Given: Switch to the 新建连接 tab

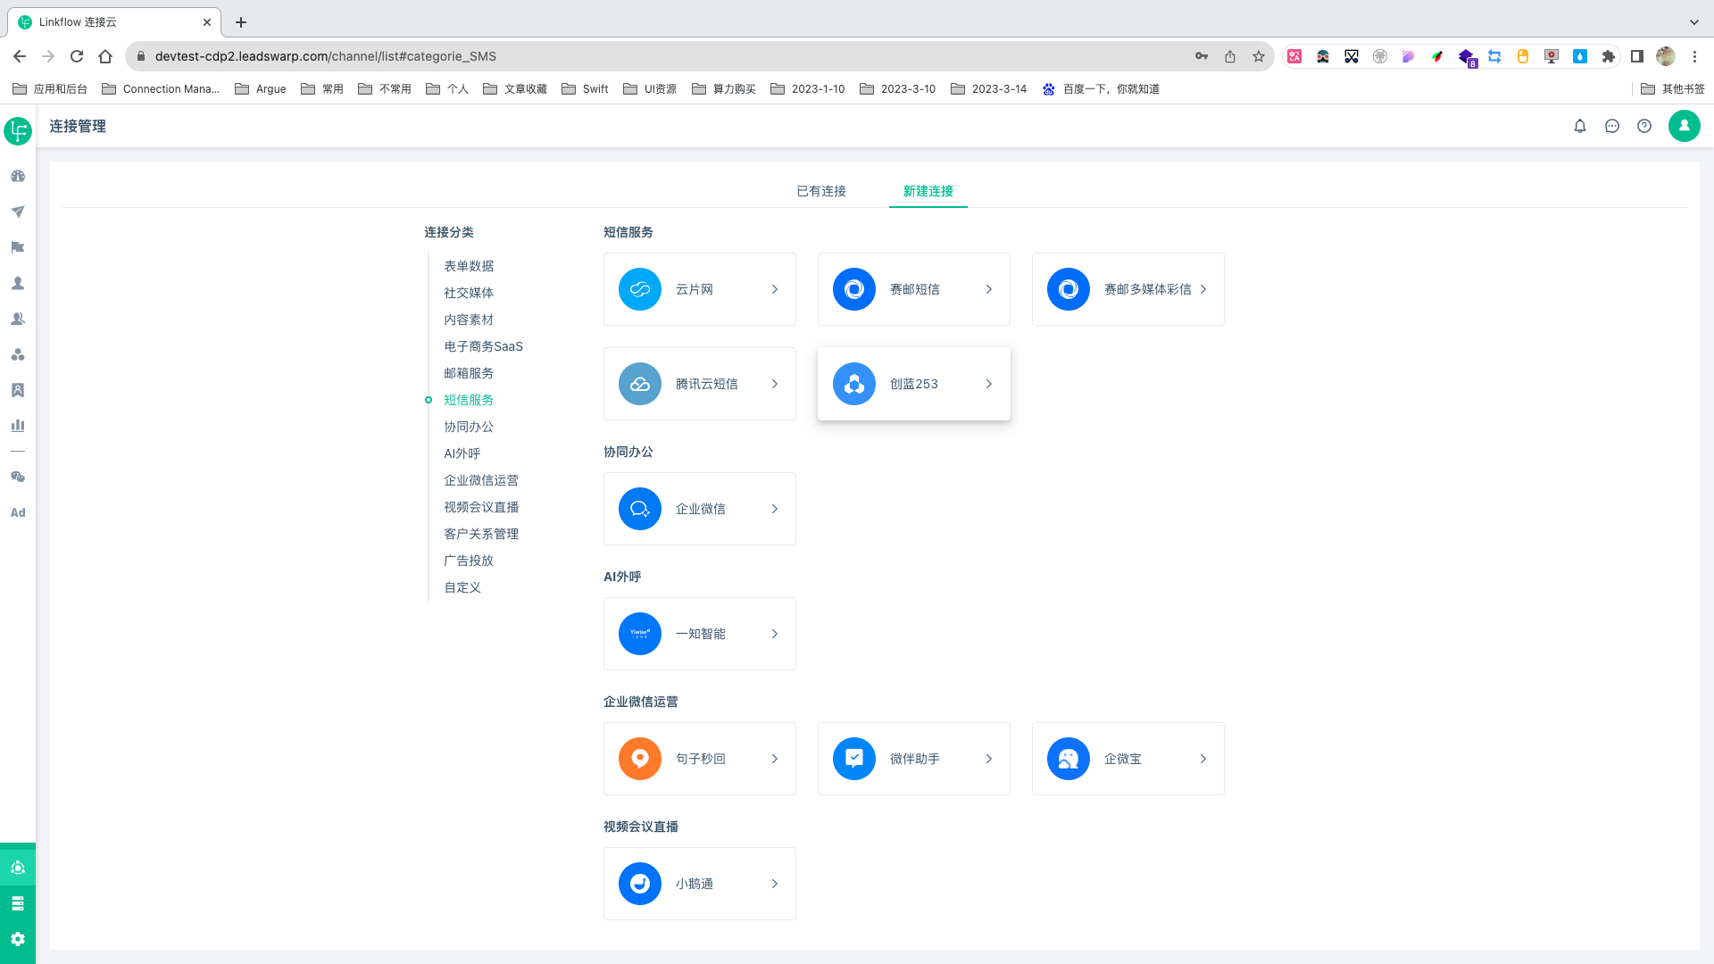Looking at the screenshot, I should 928,191.
